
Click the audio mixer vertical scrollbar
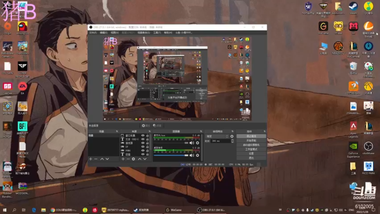pos(202,147)
